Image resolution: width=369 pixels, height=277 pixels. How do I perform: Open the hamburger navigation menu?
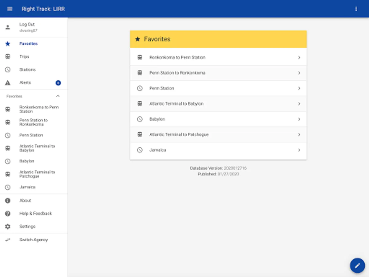(x=10, y=9)
